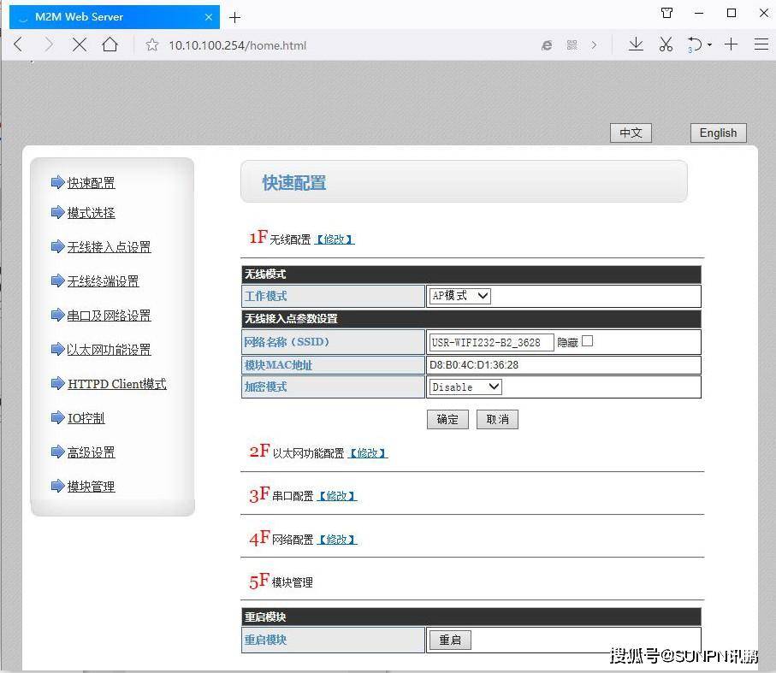Switch language to English
This screenshot has width=776, height=673.
(x=718, y=133)
